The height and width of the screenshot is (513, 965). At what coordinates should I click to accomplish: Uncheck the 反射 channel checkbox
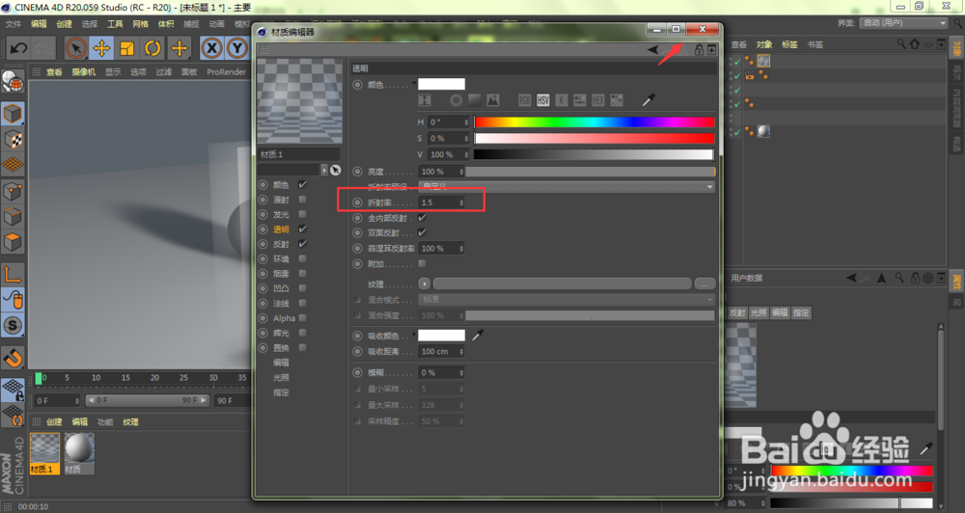tap(302, 244)
